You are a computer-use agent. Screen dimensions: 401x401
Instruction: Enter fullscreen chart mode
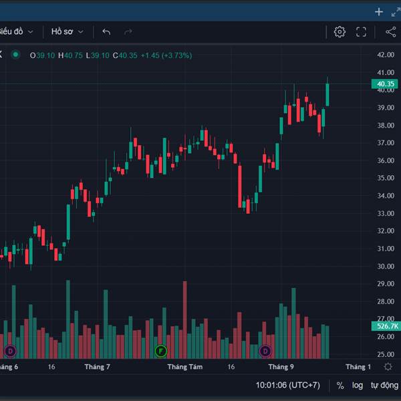361,32
